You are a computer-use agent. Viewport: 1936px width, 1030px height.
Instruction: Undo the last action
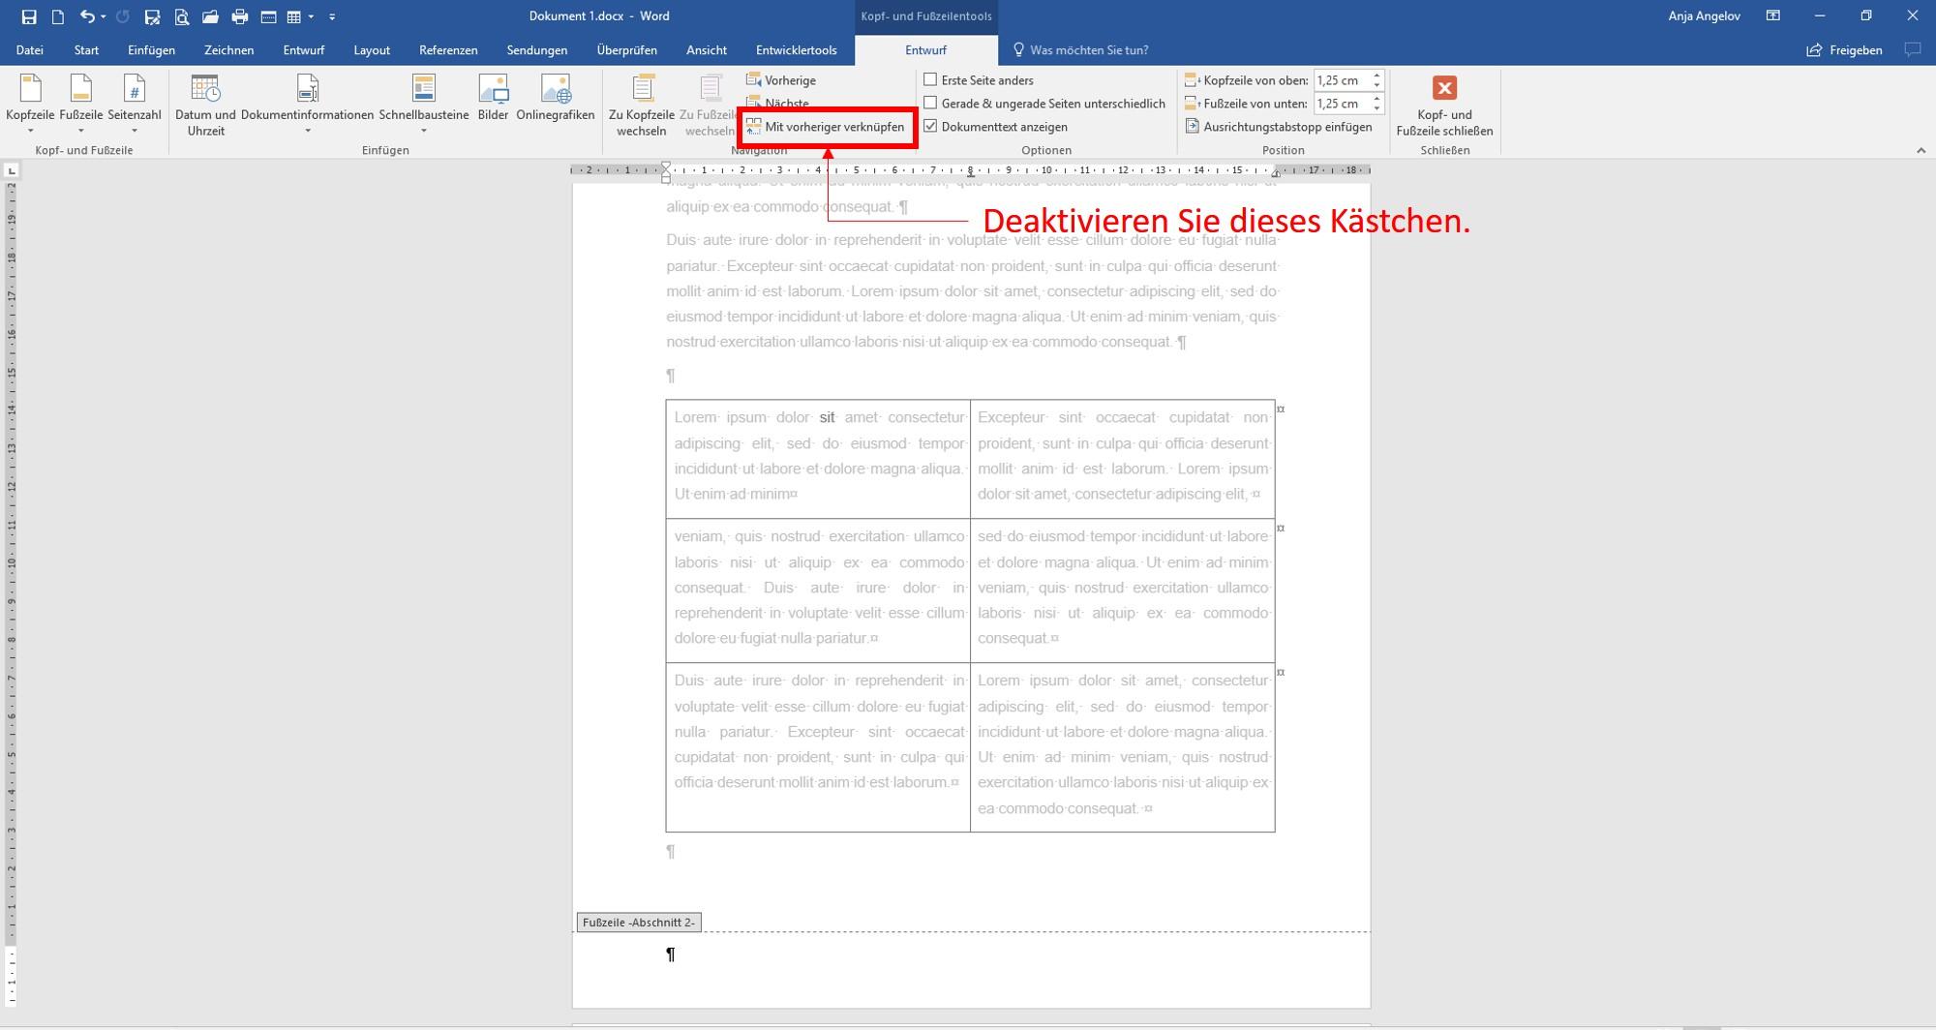pos(87,16)
